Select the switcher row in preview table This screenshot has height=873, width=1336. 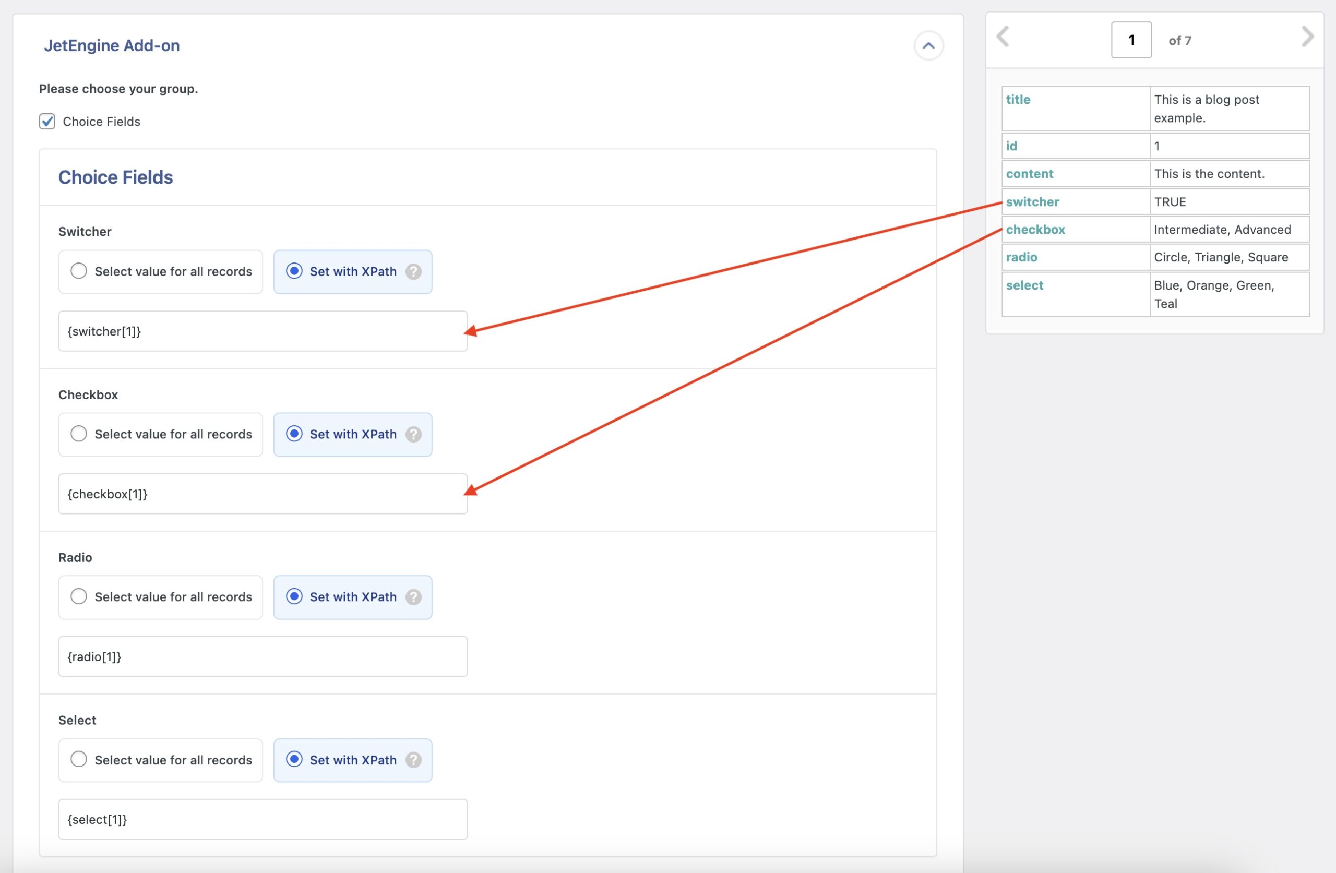click(x=1033, y=201)
